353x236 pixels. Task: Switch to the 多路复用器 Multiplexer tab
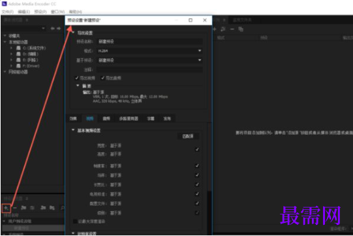[x=129, y=118]
